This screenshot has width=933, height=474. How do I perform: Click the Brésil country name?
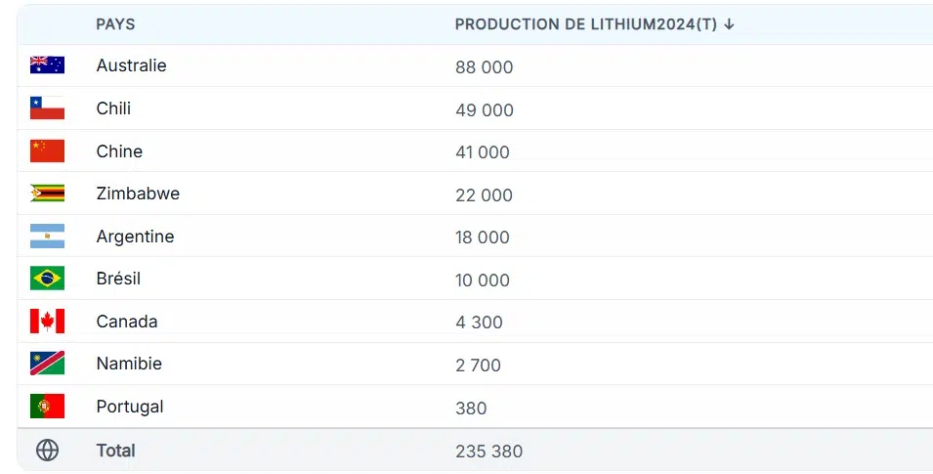(118, 279)
